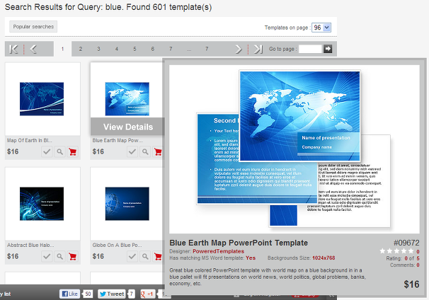The width and height of the screenshot is (429, 300).
Task: Click matching MS Word template Yes link
Action: (x=251, y=258)
